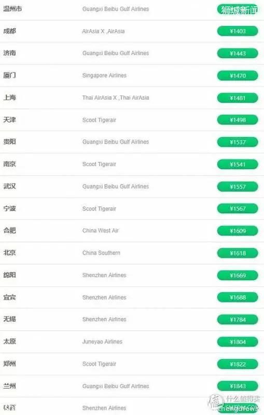Open the ¥1541 price for 南京
This screenshot has width=264, height=415.
(238, 164)
